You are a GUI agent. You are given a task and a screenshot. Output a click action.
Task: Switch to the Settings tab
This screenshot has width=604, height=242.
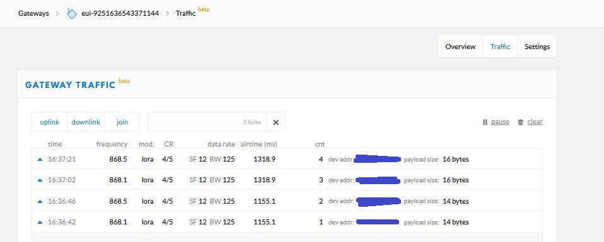(537, 47)
